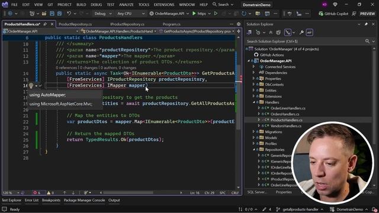Click the pencil pending changes indicator
379x213 pixels.
click(267, 209)
